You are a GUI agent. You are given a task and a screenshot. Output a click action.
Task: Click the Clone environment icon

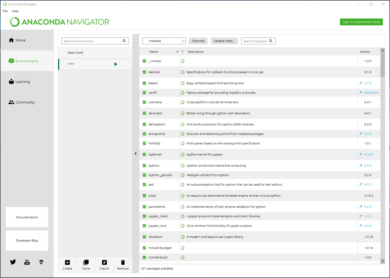(x=86, y=262)
